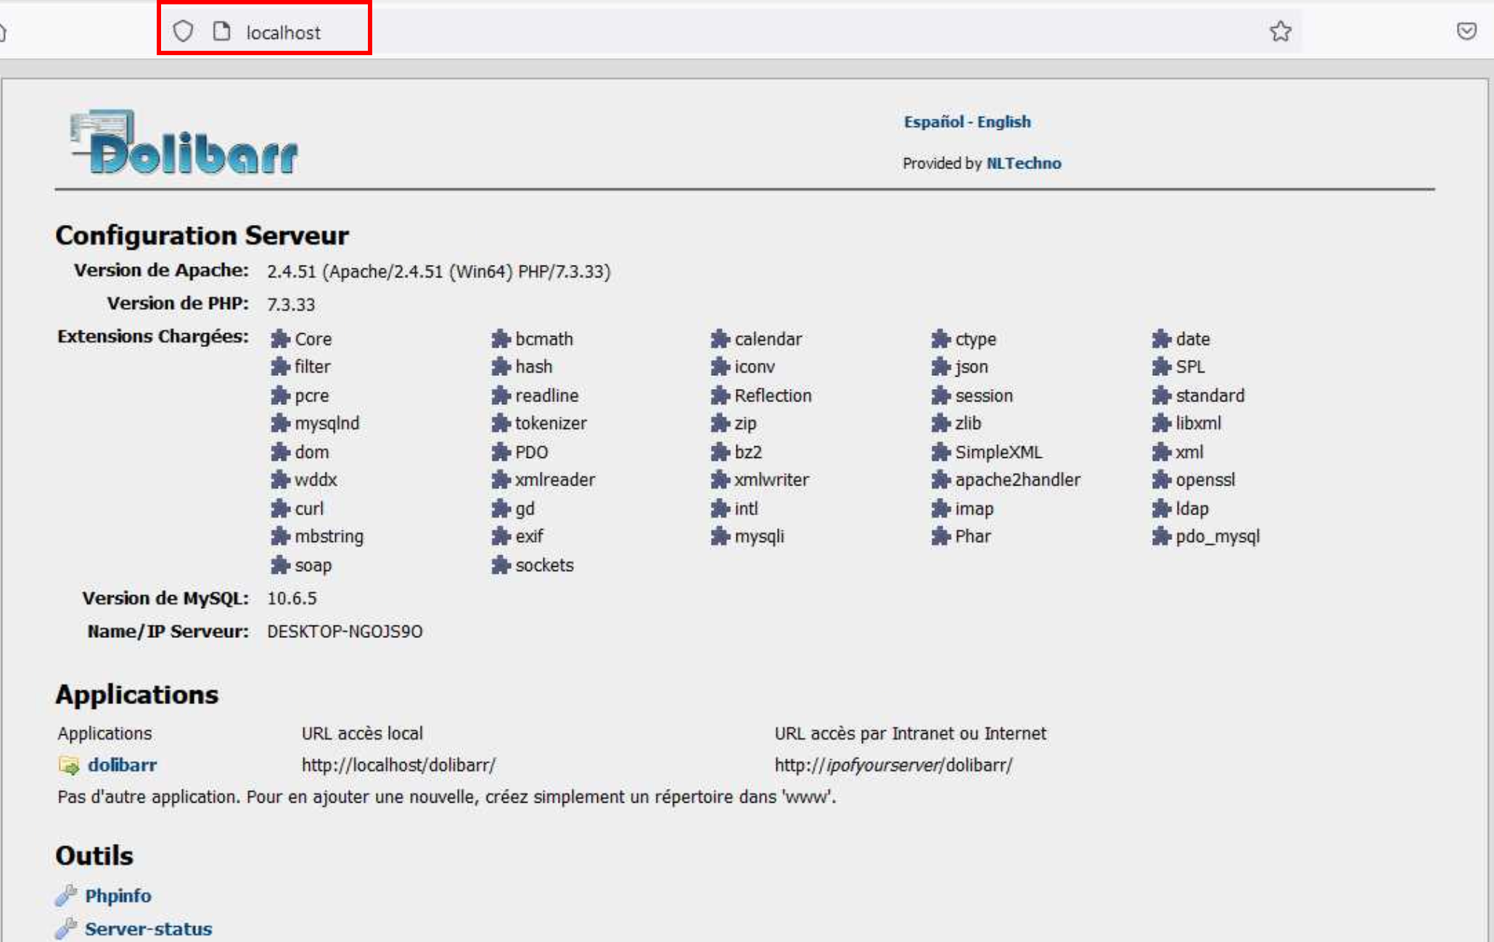Click the wrench icon beside Phpinfo
The width and height of the screenshot is (1494, 942).
click(66, 896)
